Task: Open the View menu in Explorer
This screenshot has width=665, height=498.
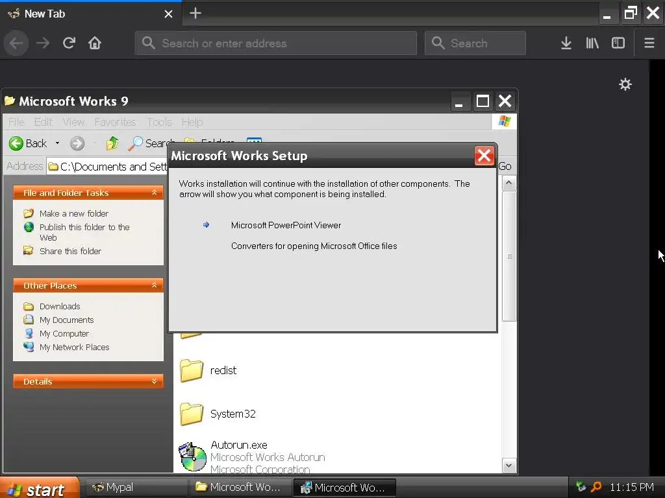Action: (73, 122)
